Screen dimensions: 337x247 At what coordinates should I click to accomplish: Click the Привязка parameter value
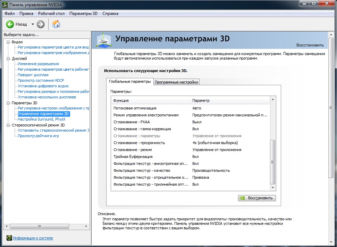click(201, 177)
